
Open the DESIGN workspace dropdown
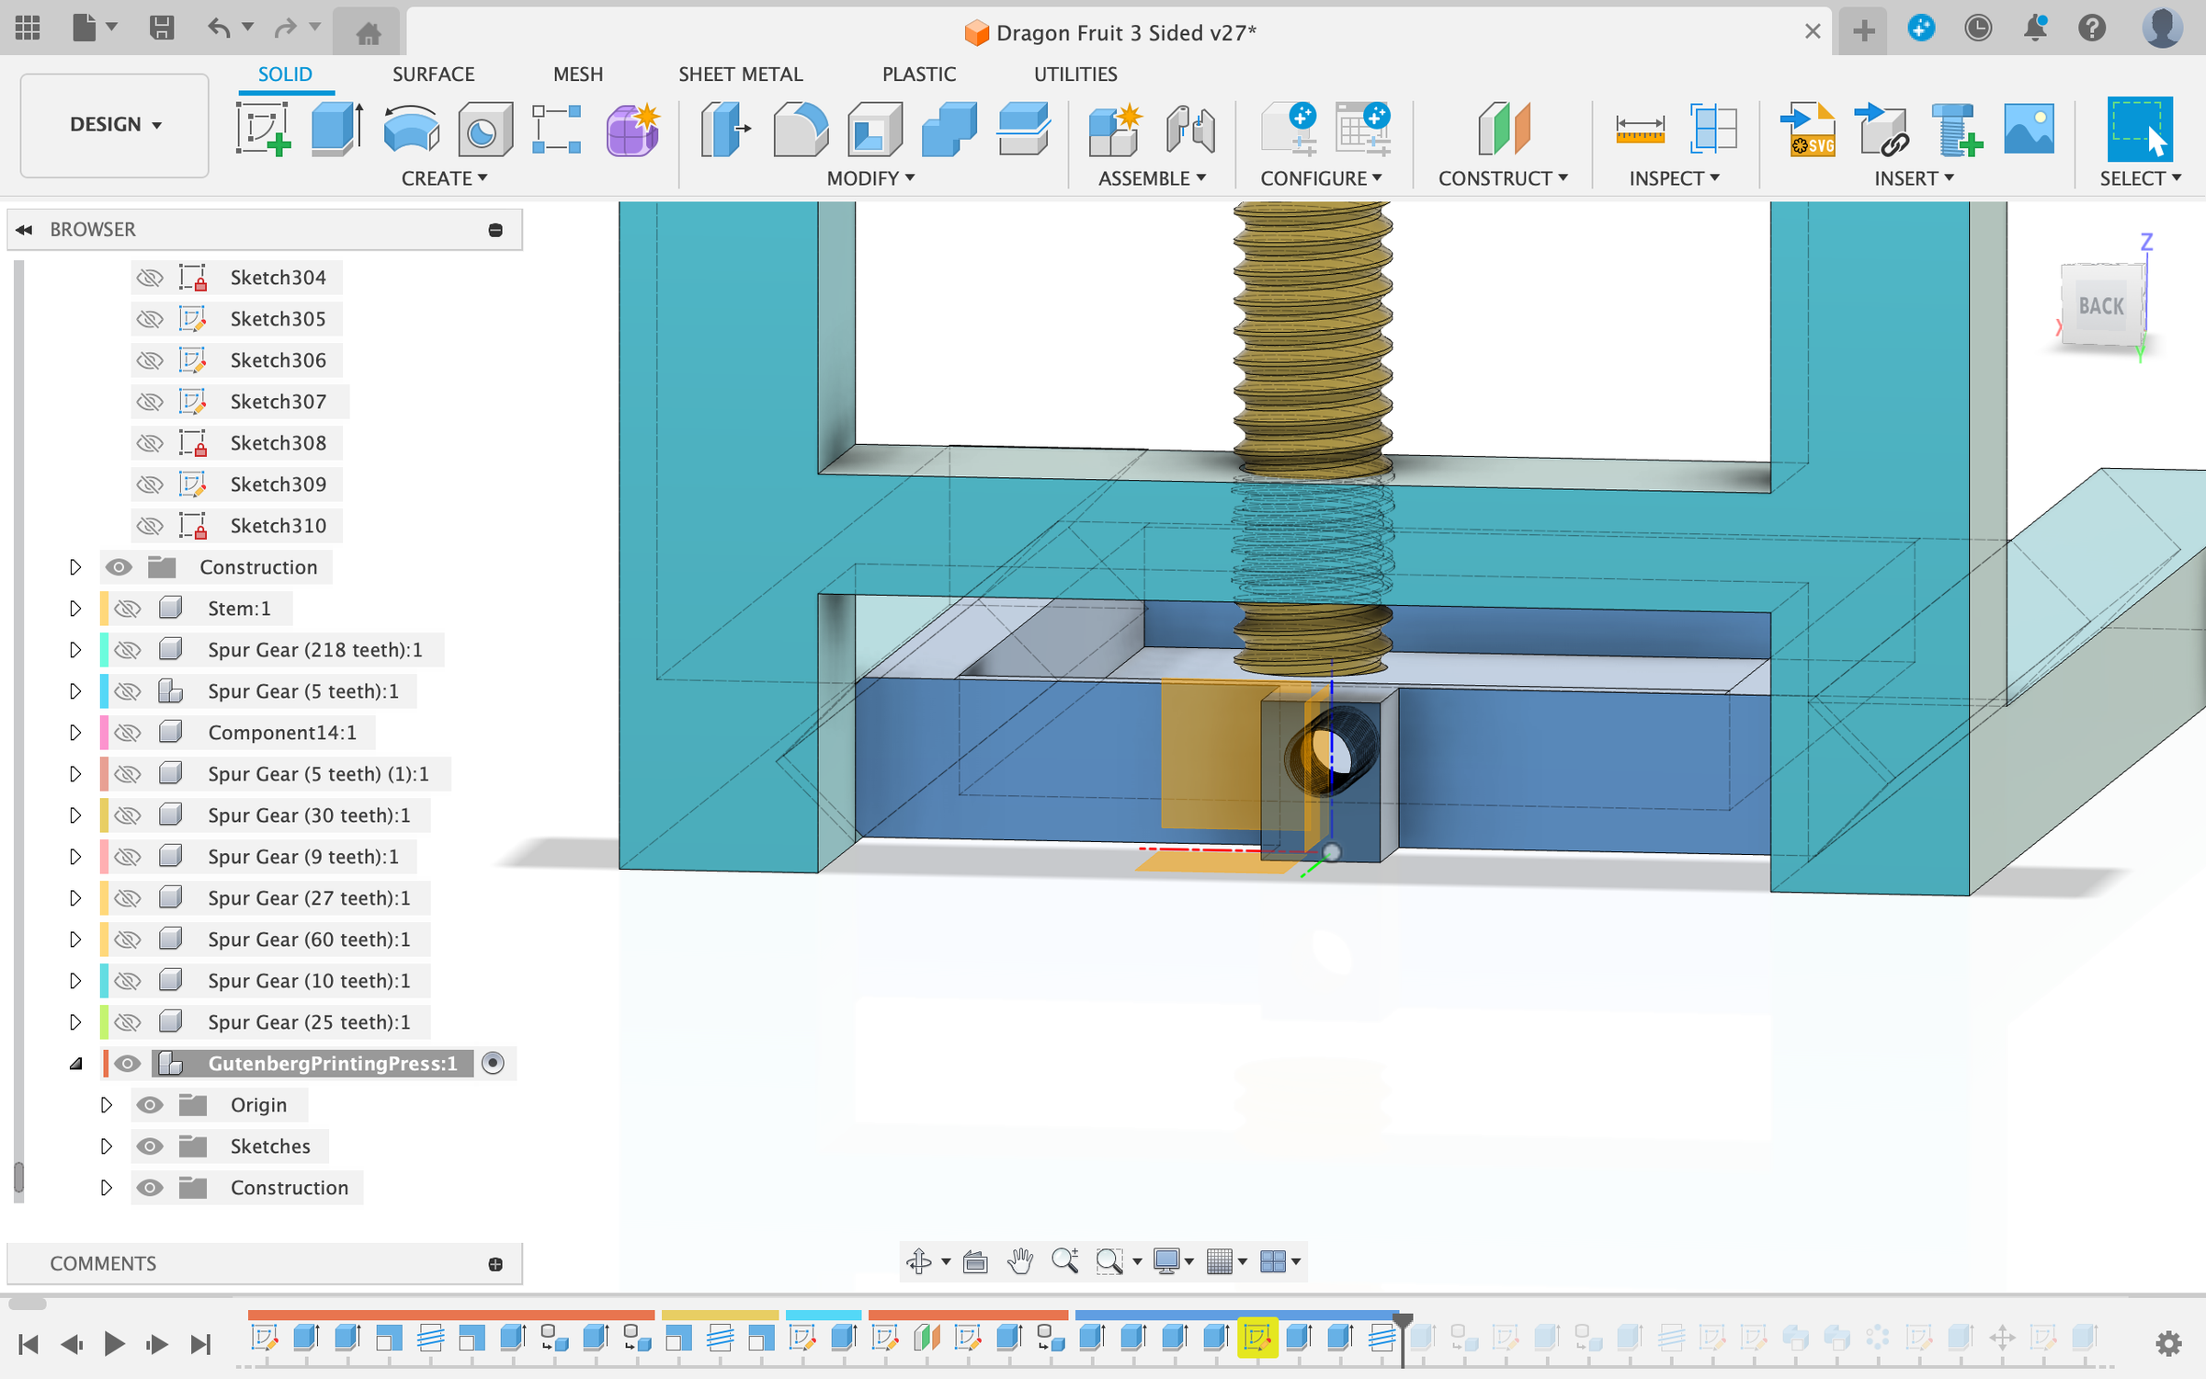pos(115,125)
